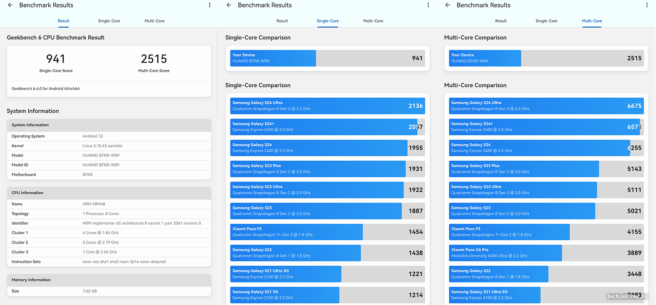
Task: Click the 2515 multi-core score
Action: [x=154, y=59]
